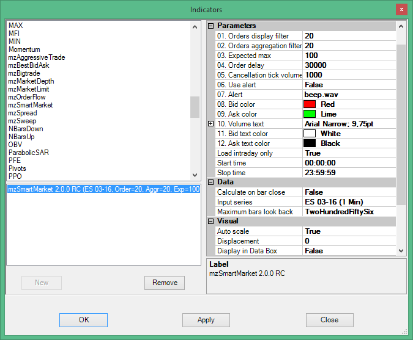Select mzOrderFlow indicator
Viewport: 413px width, 340px height.
[x=27, y=97]
